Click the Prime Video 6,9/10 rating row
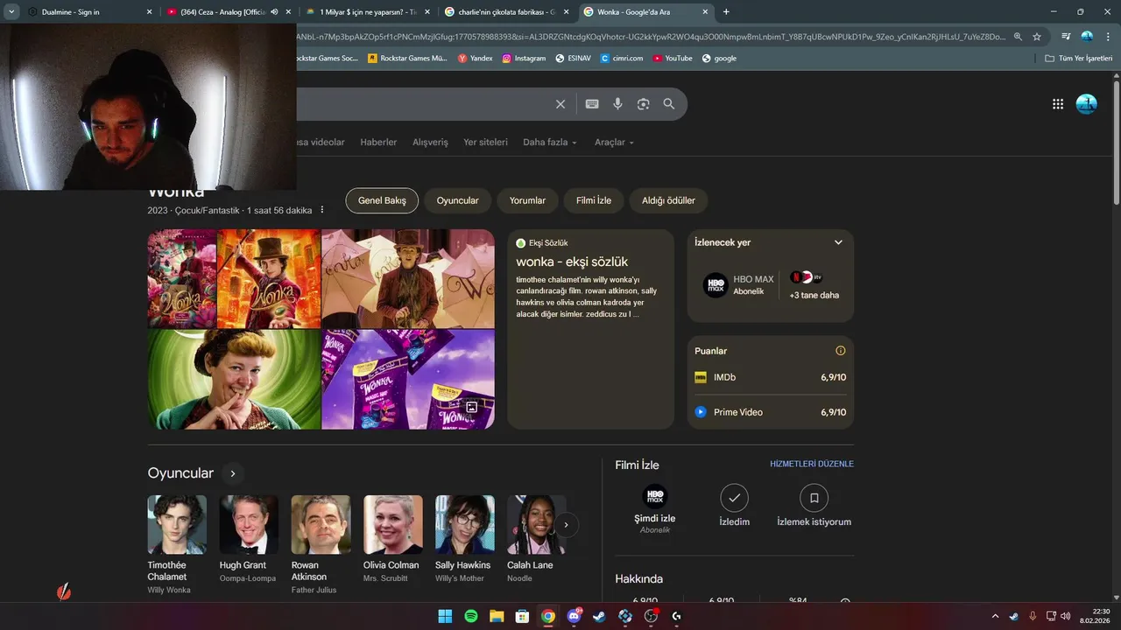1121x630 pixels. [x=771, y=412]
